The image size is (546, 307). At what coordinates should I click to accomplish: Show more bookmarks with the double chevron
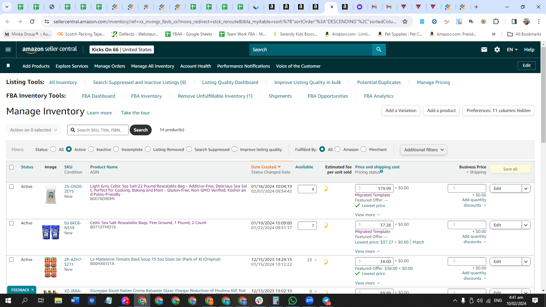493,34
